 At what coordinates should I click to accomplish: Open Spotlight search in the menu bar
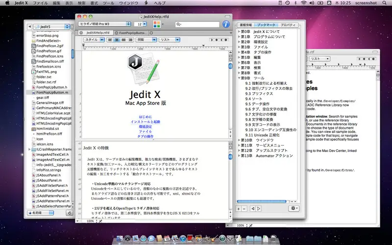[384, 3]
